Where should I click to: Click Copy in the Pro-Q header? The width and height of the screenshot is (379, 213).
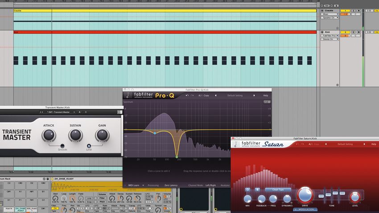tap(206, 95)
